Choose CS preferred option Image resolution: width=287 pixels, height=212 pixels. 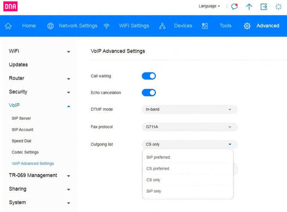(x=188, y=169)
